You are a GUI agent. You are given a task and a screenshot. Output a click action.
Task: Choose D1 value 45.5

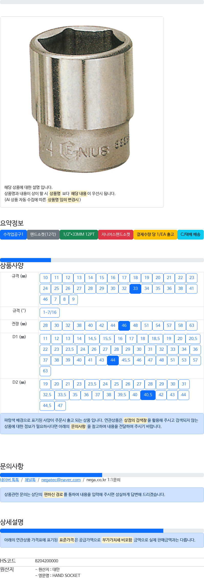coord(126,360)
